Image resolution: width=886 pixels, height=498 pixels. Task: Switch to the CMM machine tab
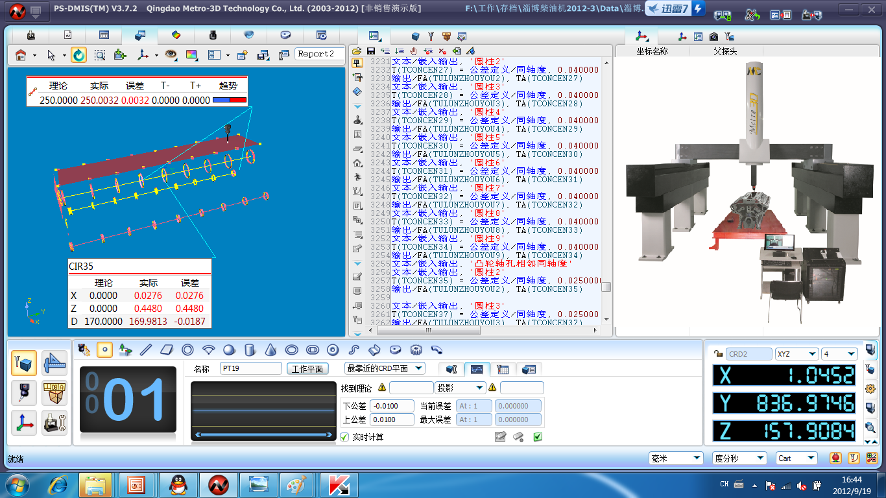pyautogui.click(x=30, y=35)
